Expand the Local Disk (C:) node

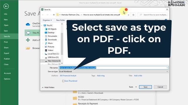[43, 54]
